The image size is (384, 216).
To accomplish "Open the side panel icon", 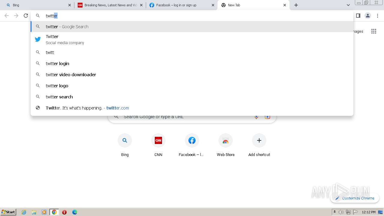I will click(x=358, y=16).
